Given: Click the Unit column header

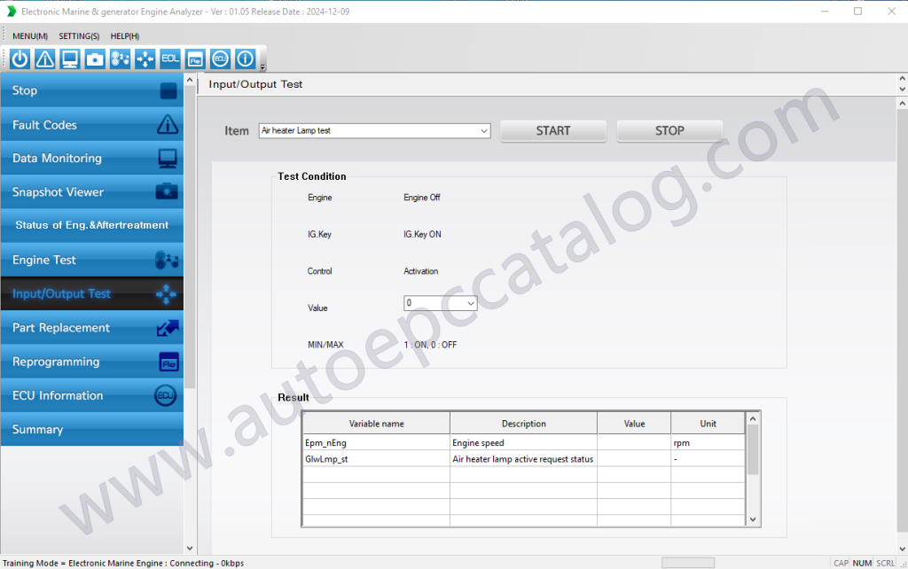Looking at the screenshot, I should point(708,424).
